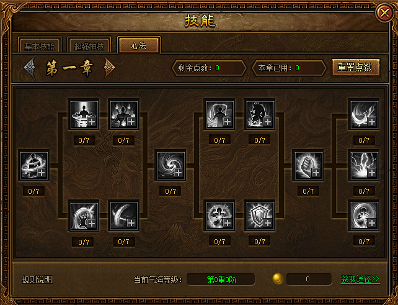Select the meditating figure skill icon
The width and height of the screenshot is (398, 305).
(x=84, y=114)
